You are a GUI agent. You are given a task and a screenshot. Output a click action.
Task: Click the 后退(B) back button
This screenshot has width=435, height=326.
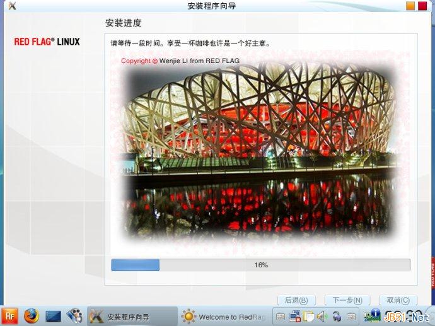click(296, 300)
